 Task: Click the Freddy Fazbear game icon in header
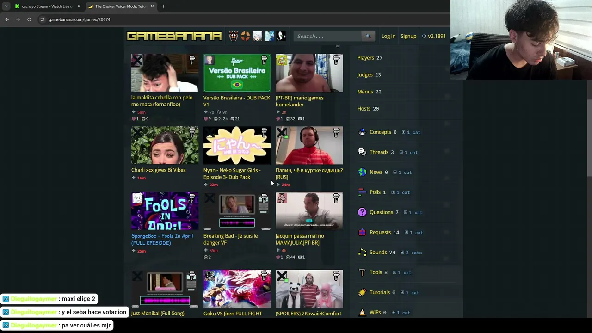pos(234,36)
